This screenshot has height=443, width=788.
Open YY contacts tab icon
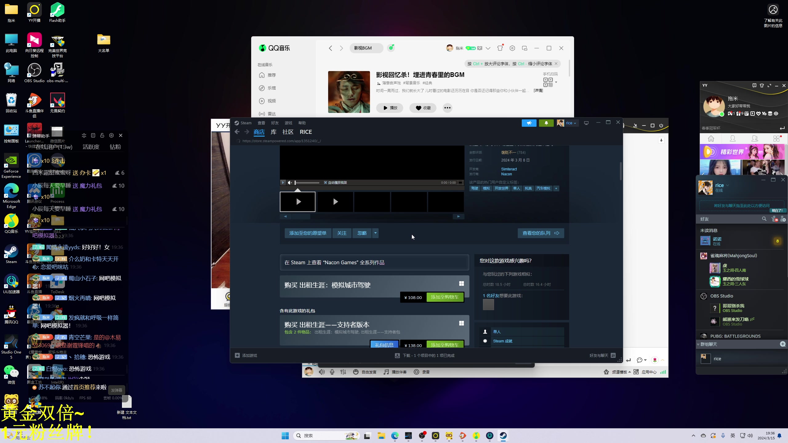733,138
